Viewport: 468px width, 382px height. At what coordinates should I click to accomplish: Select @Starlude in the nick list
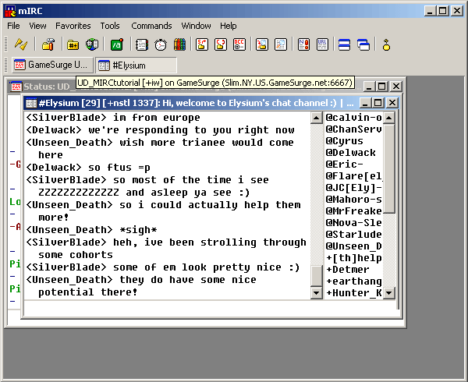pos(353,235)
